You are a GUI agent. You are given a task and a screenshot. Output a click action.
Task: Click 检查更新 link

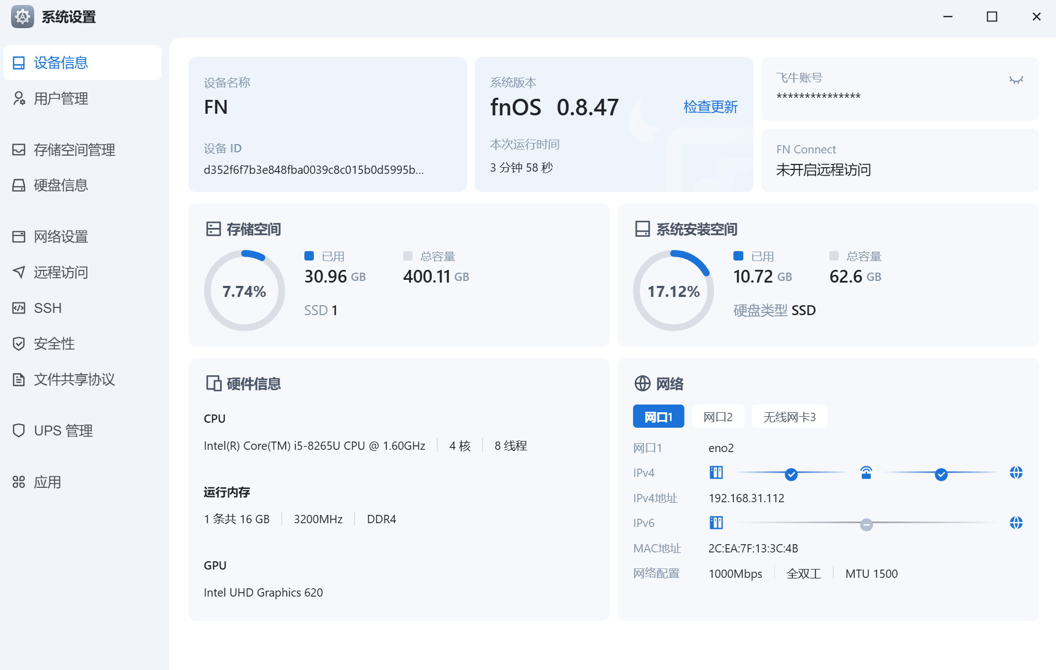click(x=710, y=107)
